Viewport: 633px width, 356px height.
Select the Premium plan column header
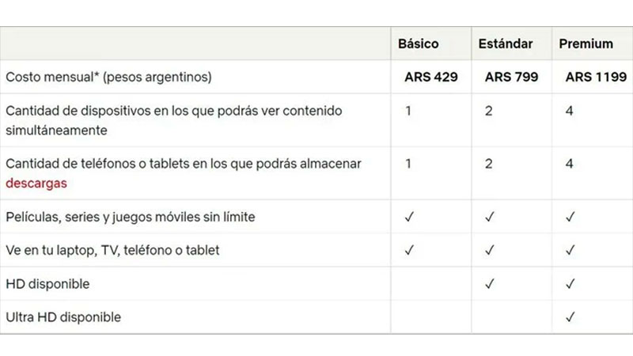pos(586,44)
